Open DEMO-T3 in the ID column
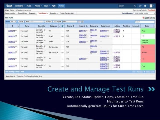 tap(12, 66)
